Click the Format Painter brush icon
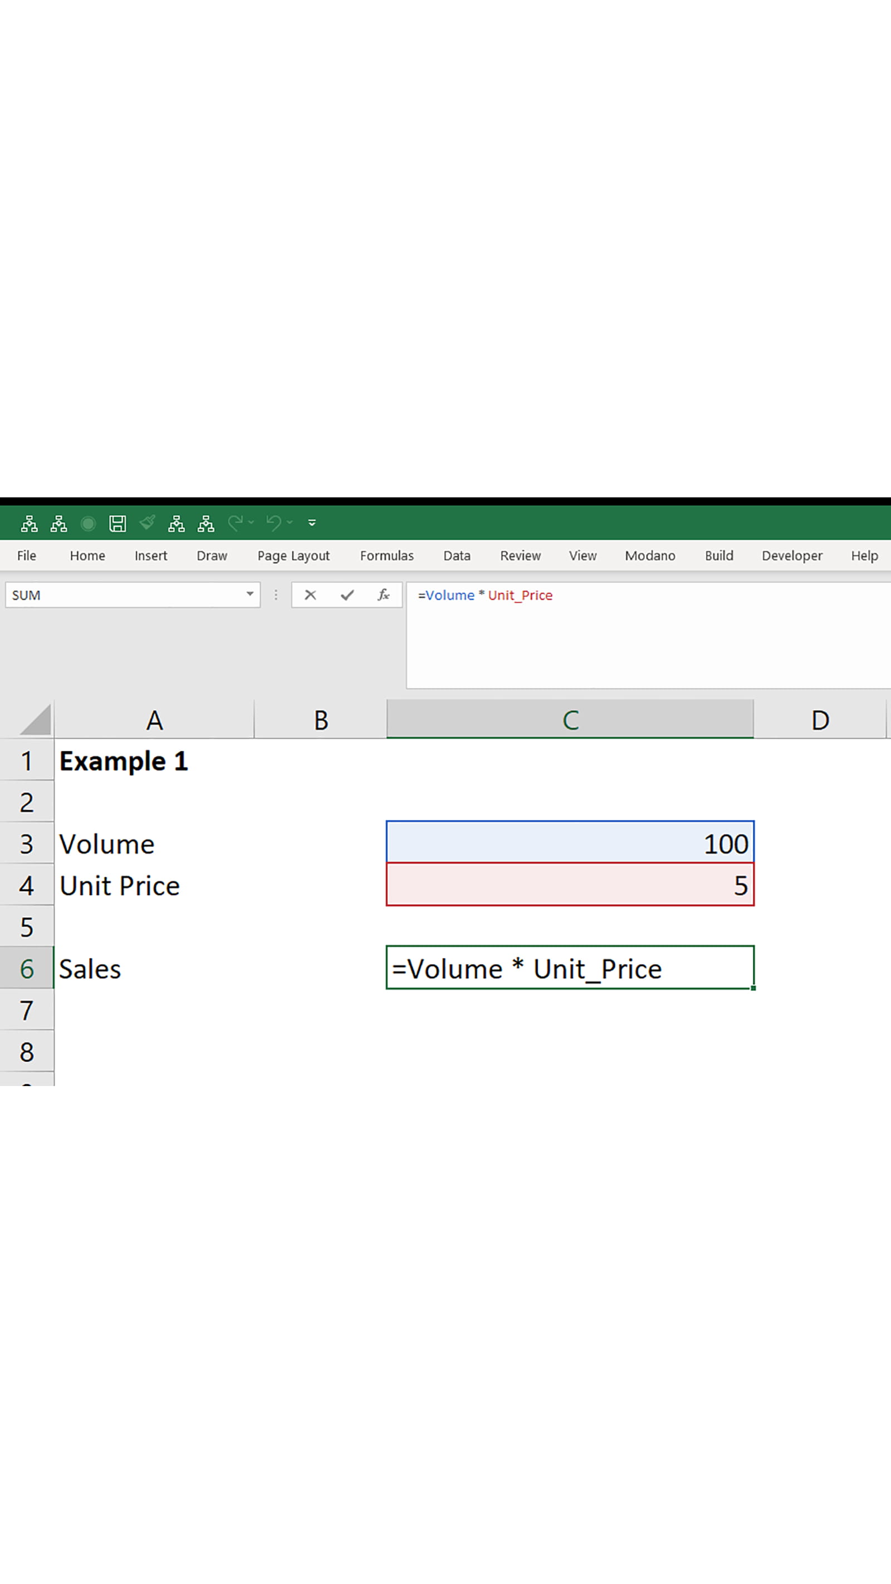Screen dimensions: 891x1584 tap(147, 524)
